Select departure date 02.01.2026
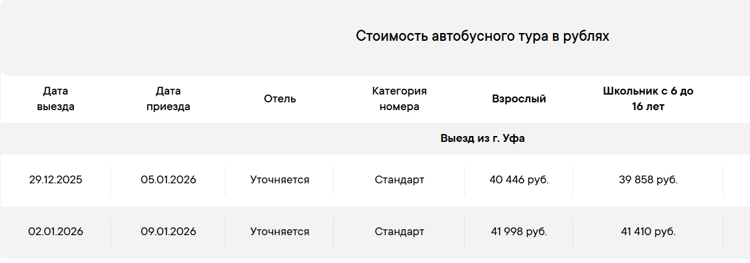This screenshot has width=750, height=263. click(56, 231)
